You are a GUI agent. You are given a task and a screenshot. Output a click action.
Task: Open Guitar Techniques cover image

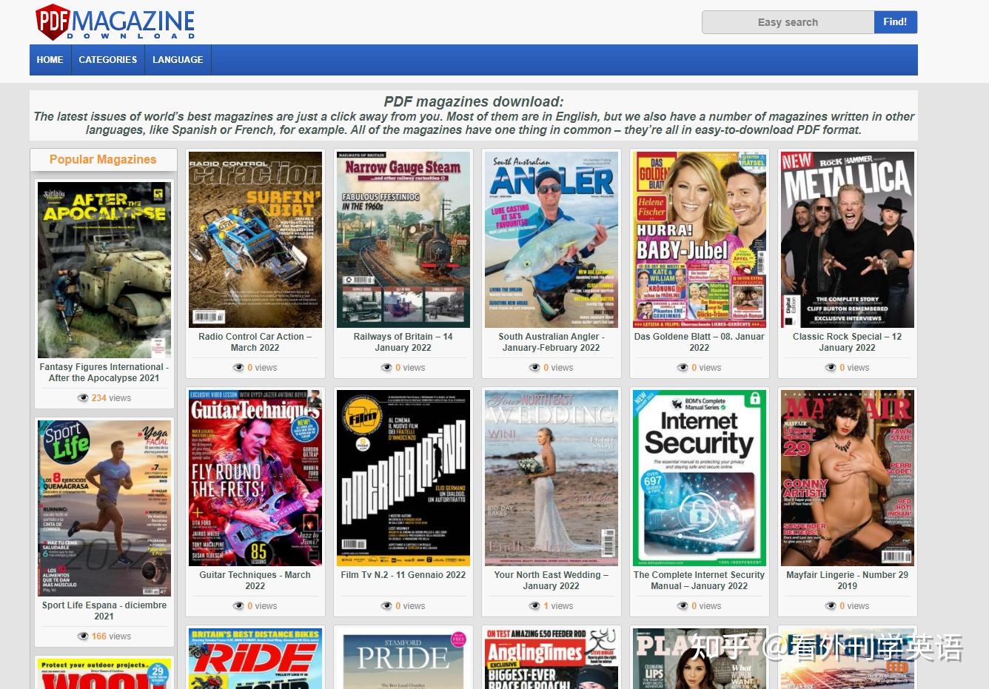[x=255, y=478]
